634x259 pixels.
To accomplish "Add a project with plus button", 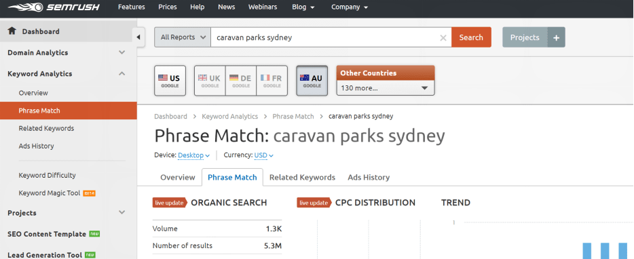I will (x=557, y=37).
